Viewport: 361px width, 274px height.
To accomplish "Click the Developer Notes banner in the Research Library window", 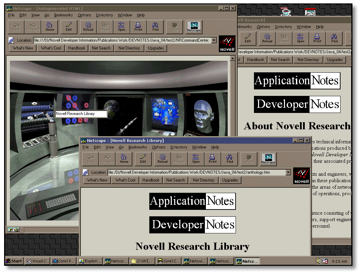I will click(192, 225).
